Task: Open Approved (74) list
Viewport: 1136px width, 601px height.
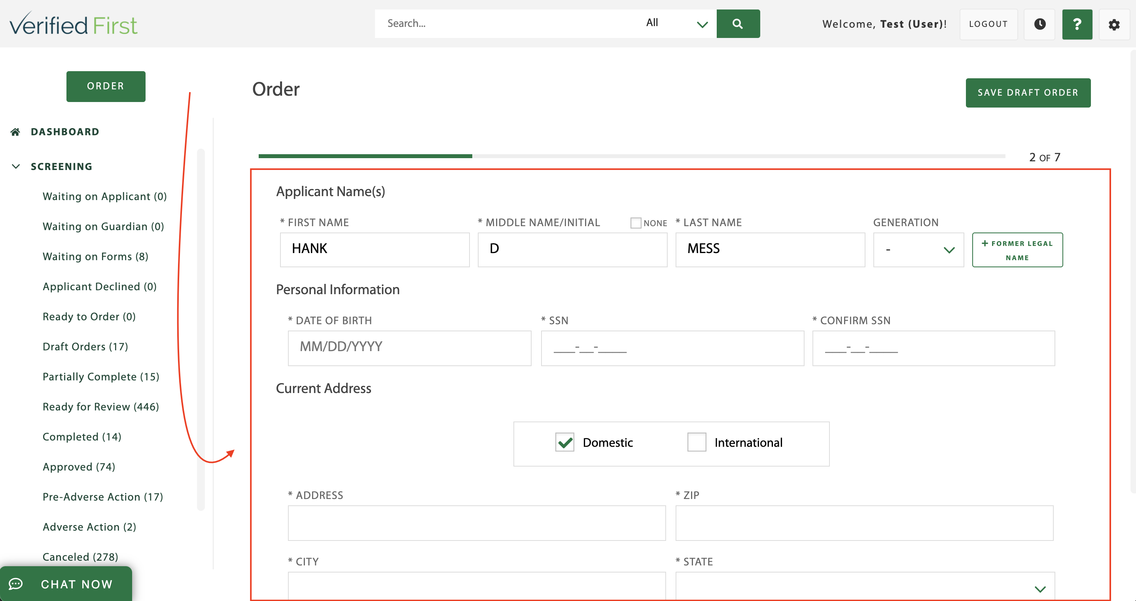Action: point(79,467)
